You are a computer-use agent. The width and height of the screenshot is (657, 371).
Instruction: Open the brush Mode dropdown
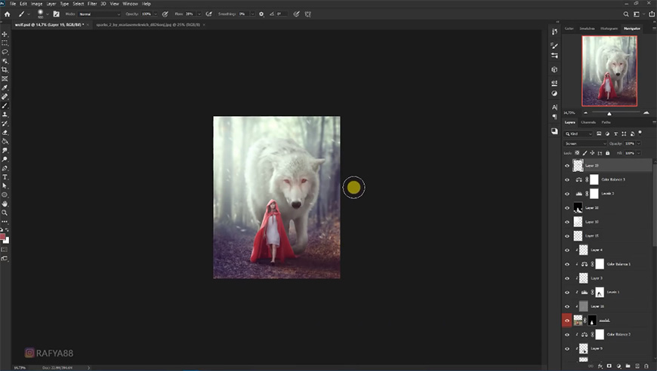coord(99,14)
